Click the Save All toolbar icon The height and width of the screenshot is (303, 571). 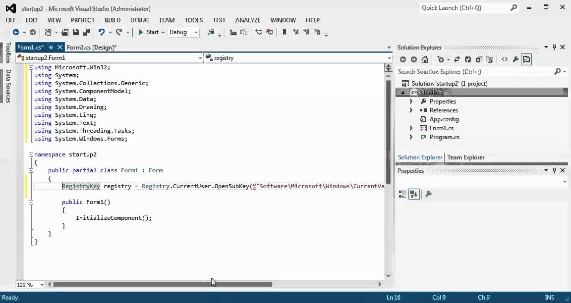click(x=87, y=32)
